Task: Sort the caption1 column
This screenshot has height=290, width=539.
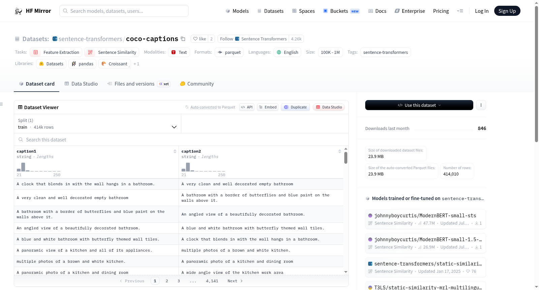Action: click(x=175, y=151)
